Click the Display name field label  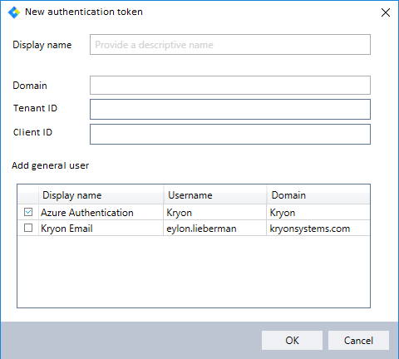click(x=42, y=45)
